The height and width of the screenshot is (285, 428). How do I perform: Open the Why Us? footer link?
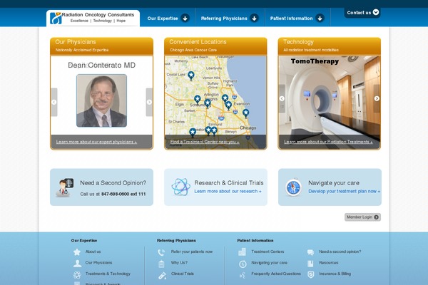179,263
